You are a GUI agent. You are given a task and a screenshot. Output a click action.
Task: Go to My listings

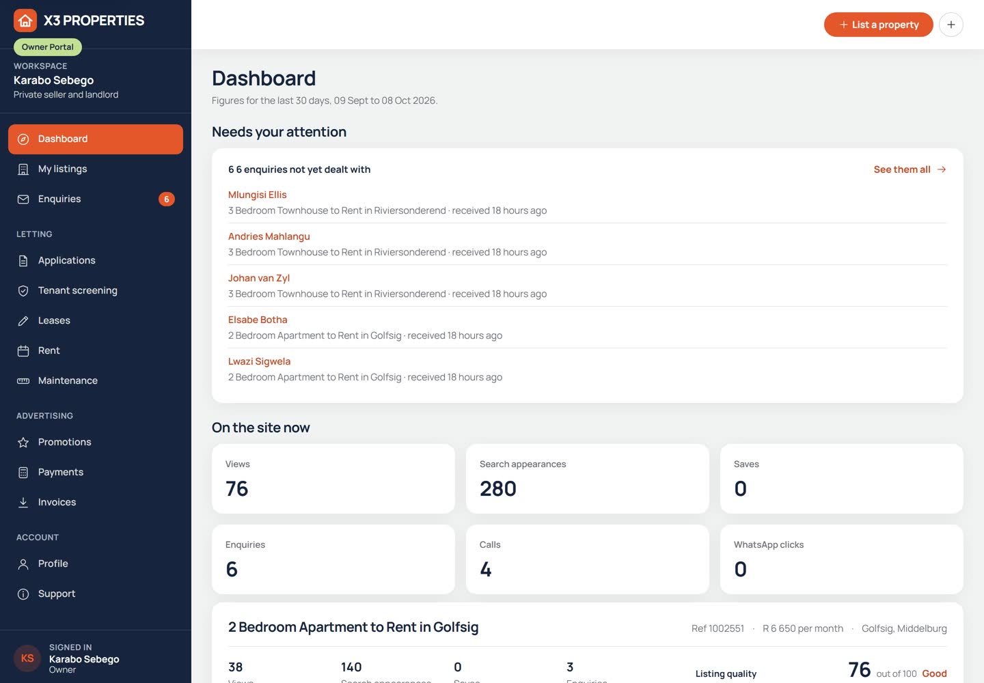[x=96, y=169]
